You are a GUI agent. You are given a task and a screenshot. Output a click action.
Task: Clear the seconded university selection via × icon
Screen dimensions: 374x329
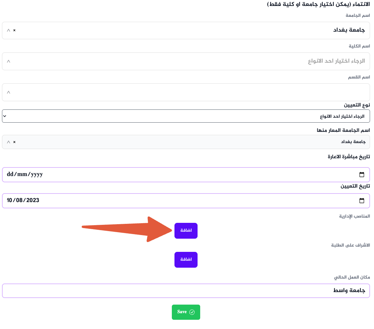tap(14, 142)
